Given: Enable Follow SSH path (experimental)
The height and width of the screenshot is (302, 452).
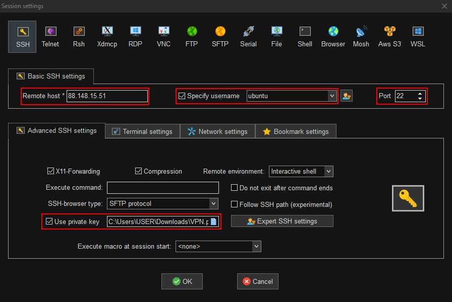Looking at the screenshot, I should [x=235, y=204].
